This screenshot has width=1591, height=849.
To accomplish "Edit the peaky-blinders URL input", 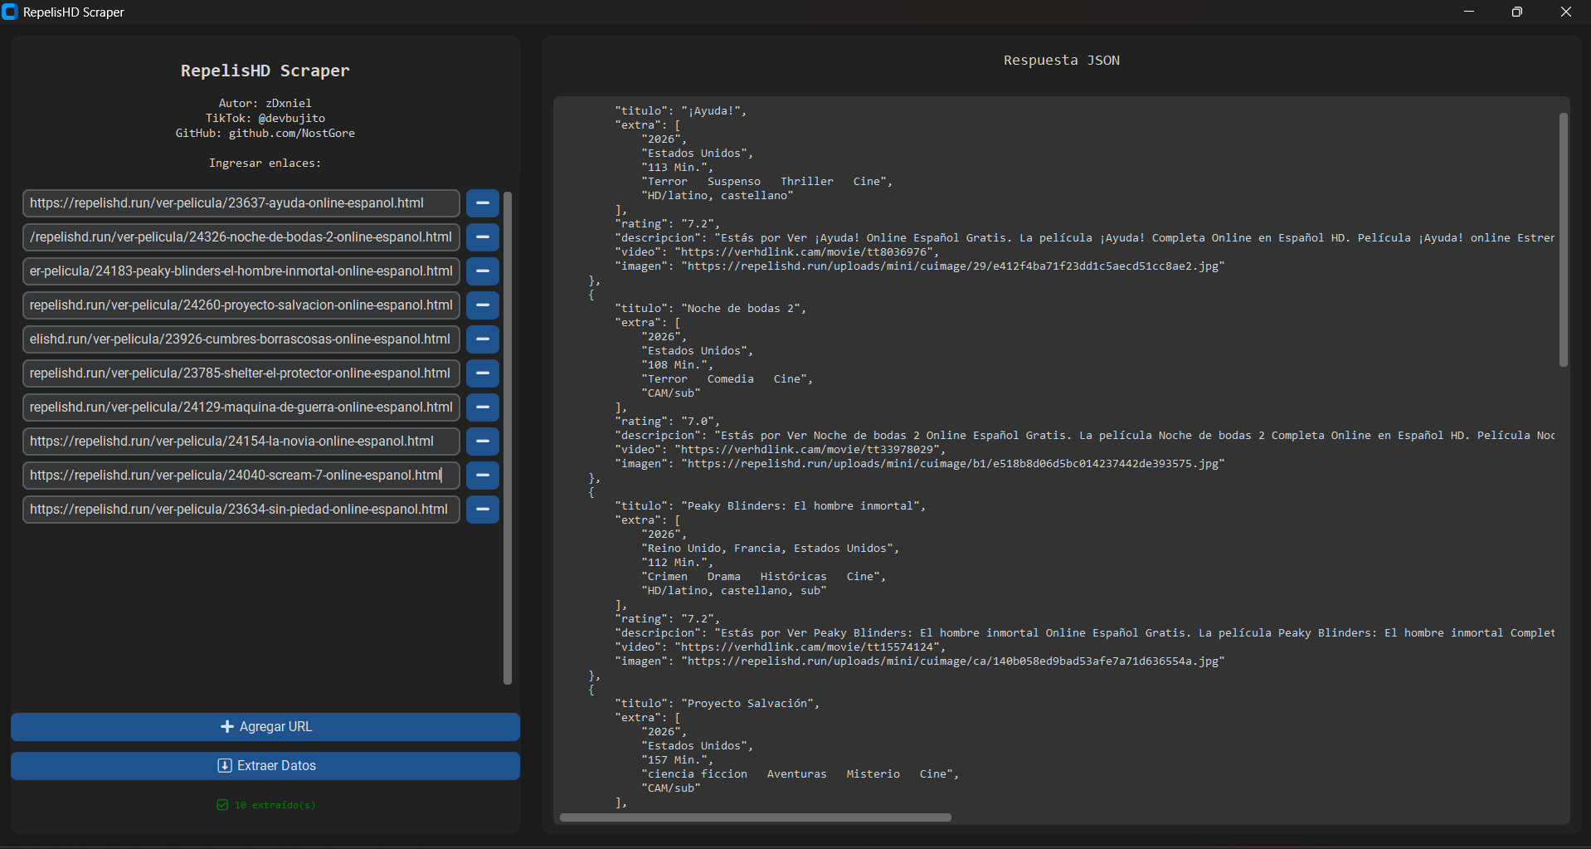I will pyautogui.click(x=241, y=271).
